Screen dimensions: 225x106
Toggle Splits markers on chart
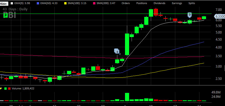pyautogui.click(x=192, y=3)
